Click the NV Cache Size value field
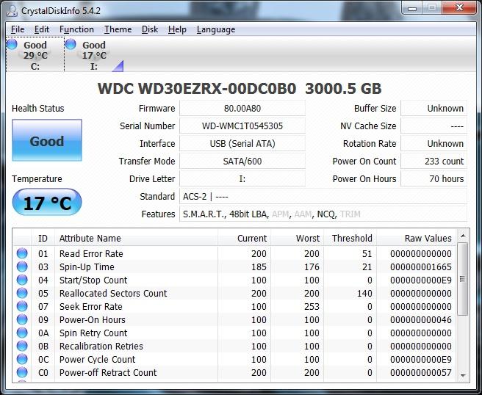Image resolution: width=482 pixels, height=395 pixels. pos(434,126)
